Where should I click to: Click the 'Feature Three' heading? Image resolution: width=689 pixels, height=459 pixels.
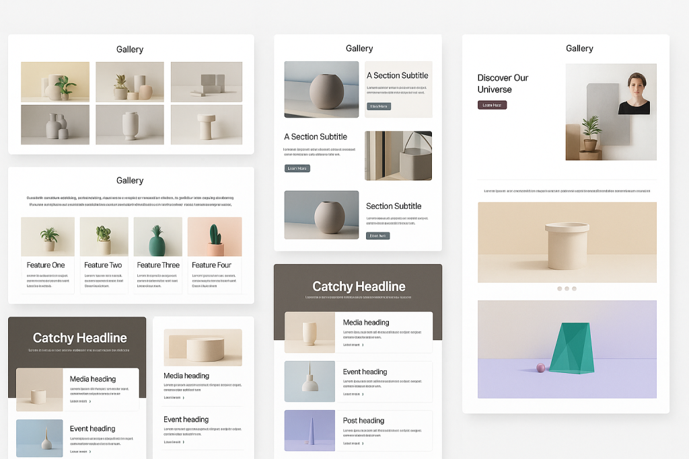[158, 265]
